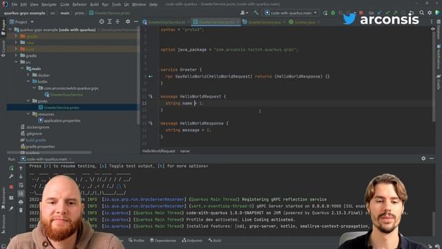This screenshot has height=249, width=442.
Task: Click HelloWorldRequest breadcrumb below editor
Action: click(159, 151)
